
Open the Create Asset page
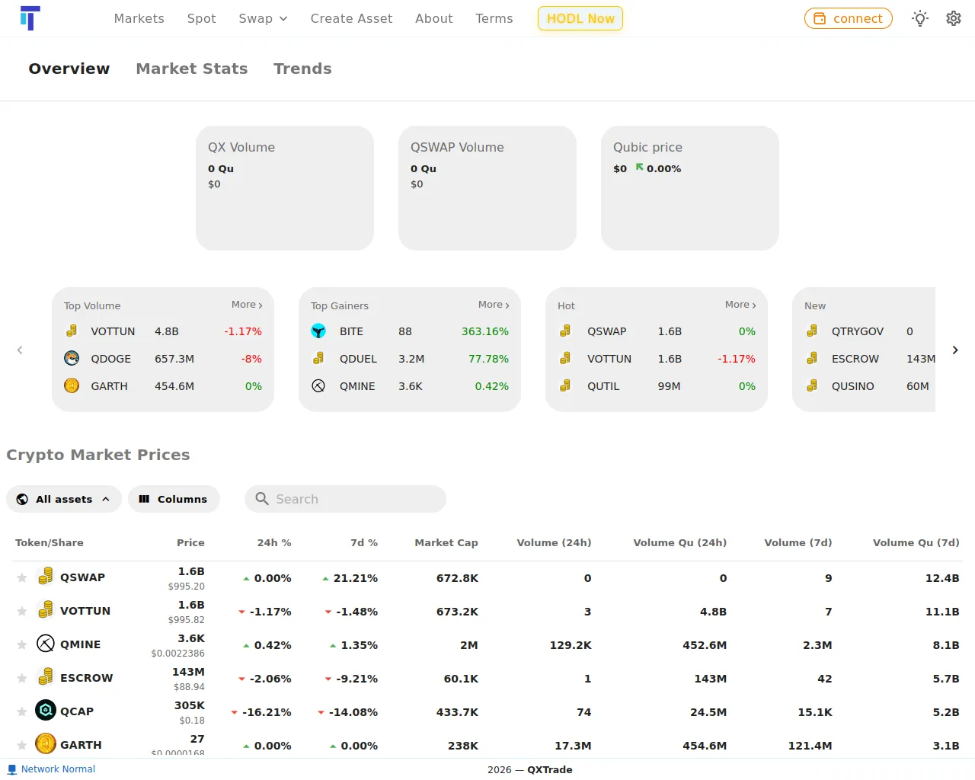click(351, 18)
